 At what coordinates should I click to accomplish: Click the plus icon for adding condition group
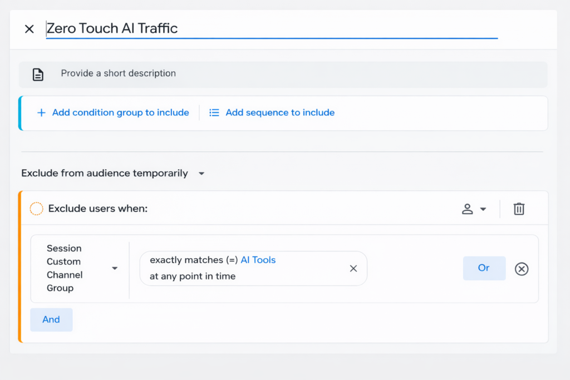tap(41, 113)
